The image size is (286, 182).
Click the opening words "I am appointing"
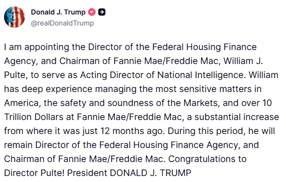[x=36, y=47]
